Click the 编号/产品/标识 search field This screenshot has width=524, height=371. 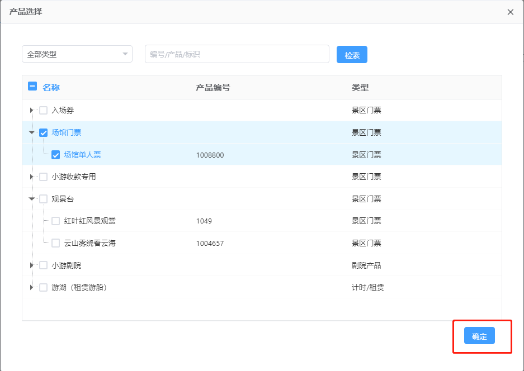[237, 54]
